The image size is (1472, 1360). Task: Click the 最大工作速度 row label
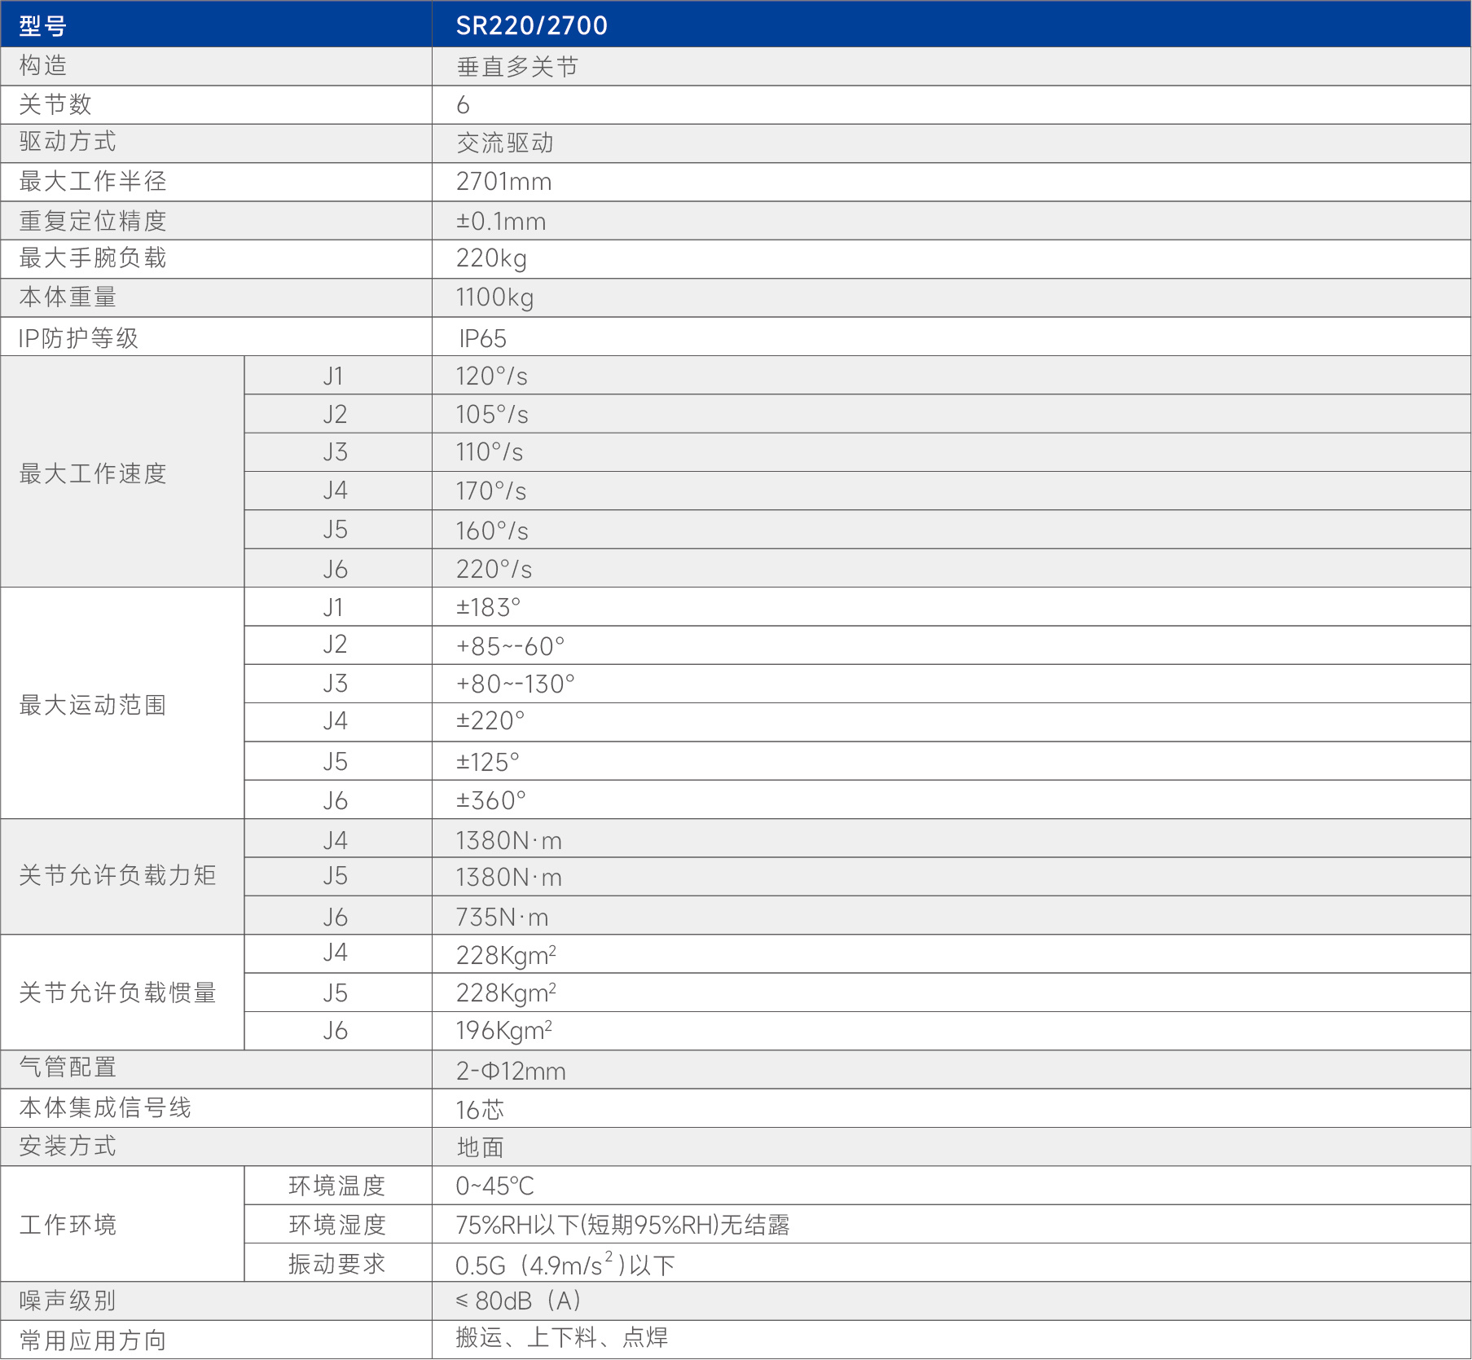click(93, 473)
